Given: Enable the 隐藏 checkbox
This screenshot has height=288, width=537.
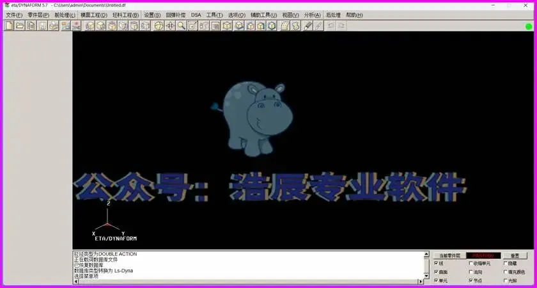Looking at the screenshot, I should (x=506, y=263).
